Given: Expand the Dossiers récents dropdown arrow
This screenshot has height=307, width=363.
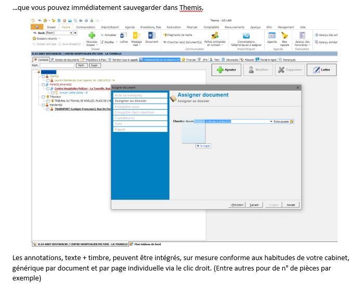Looking at the screenshot, I should (59, 39).
